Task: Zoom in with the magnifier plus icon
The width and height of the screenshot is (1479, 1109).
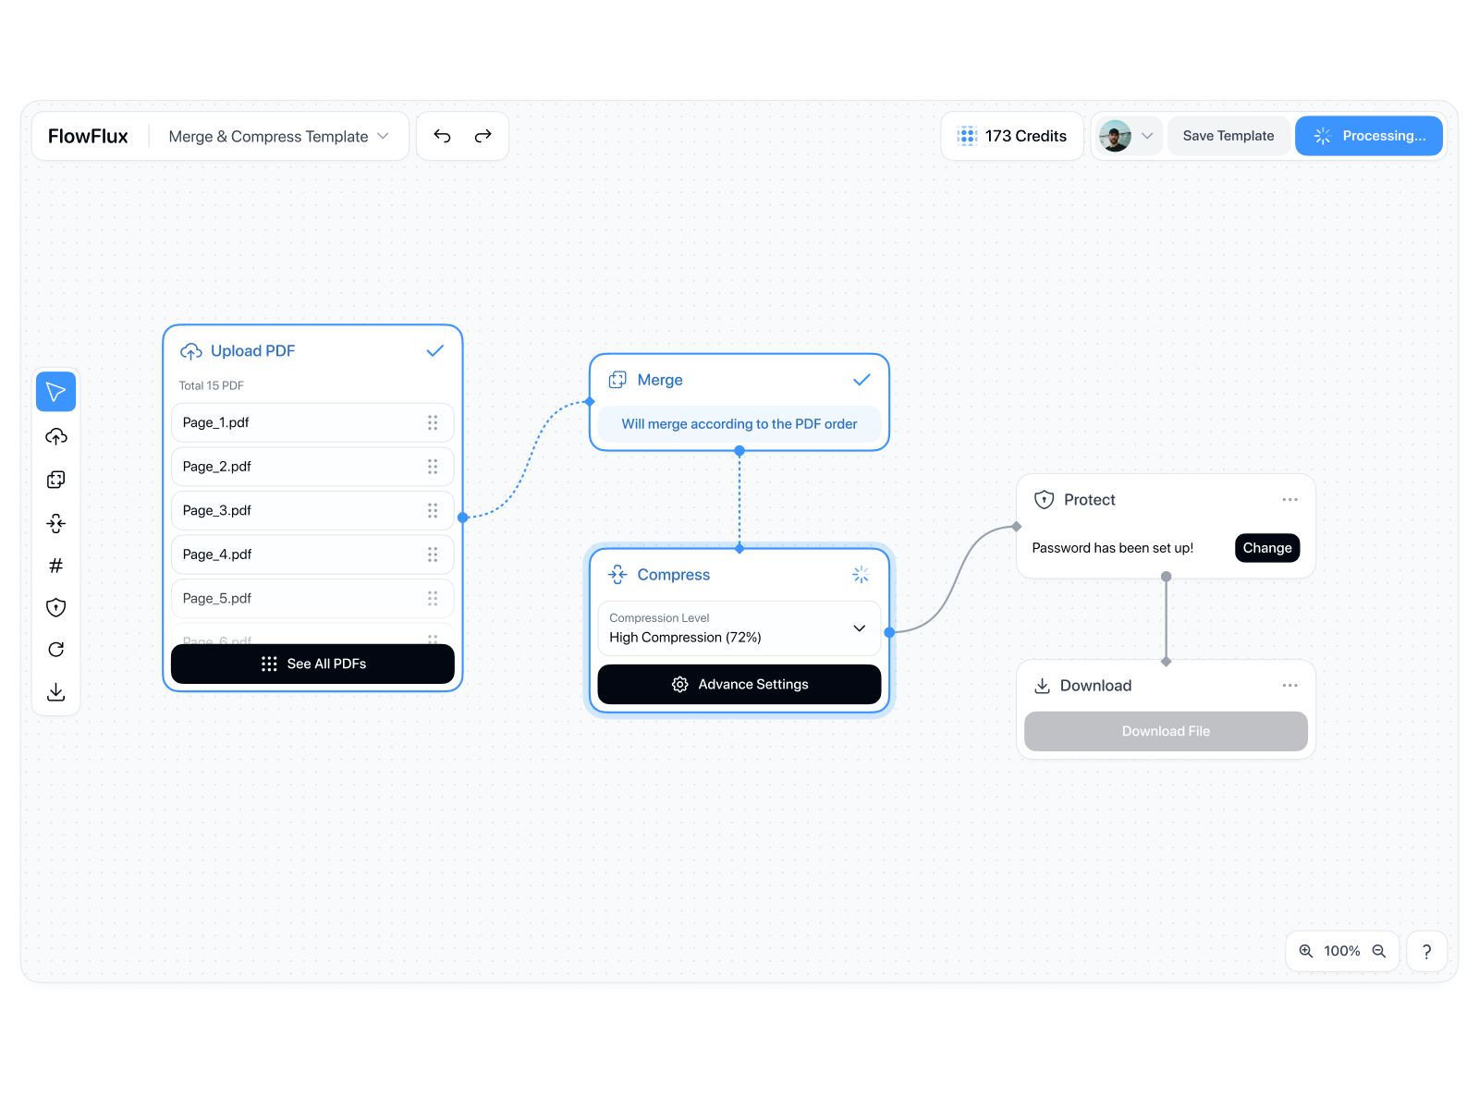Action: [1305, 951]
